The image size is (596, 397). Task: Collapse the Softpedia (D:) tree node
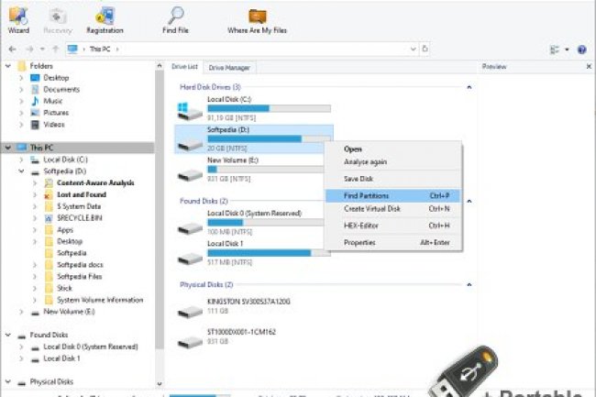(21, 171)
